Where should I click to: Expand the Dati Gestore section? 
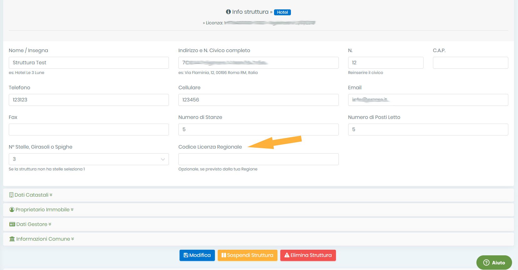258,224
